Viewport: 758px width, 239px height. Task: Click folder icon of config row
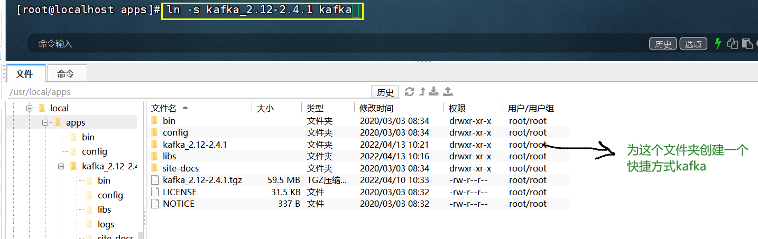[x=155, y=132]
